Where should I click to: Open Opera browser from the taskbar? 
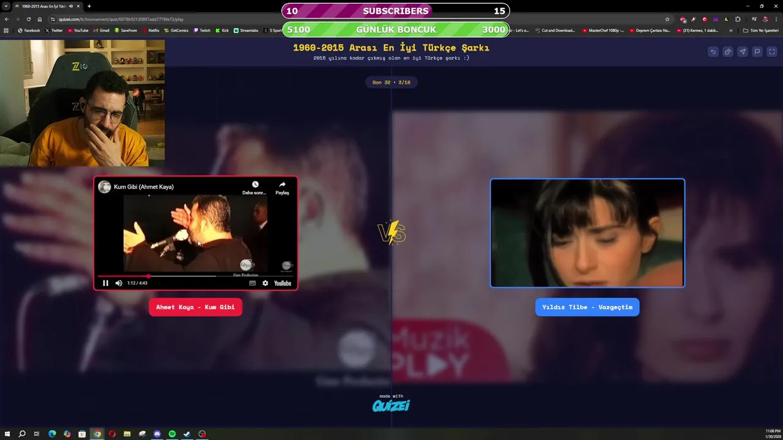112,434
